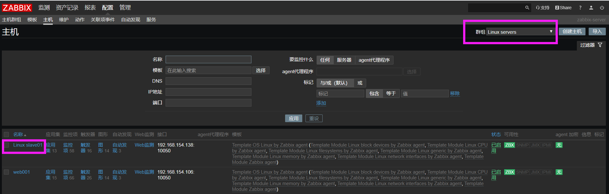
Task: Select 包含 tag operator
Action: tap(374, 94)
